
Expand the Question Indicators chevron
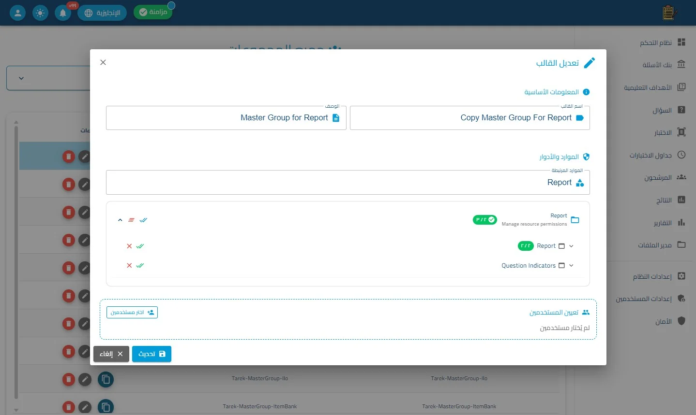(571, 265)
